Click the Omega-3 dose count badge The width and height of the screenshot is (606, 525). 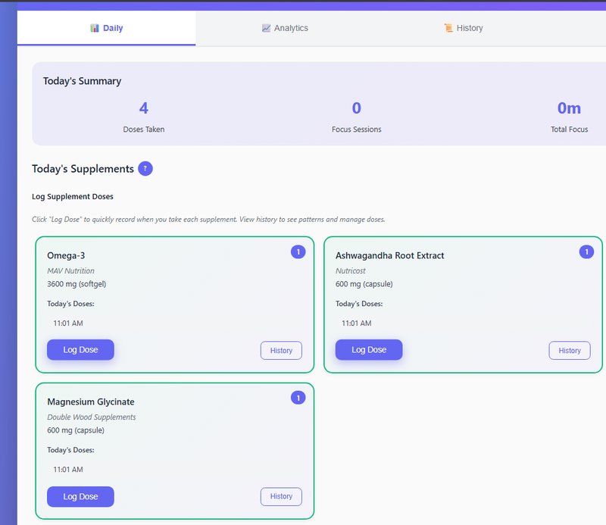[298, 252]
